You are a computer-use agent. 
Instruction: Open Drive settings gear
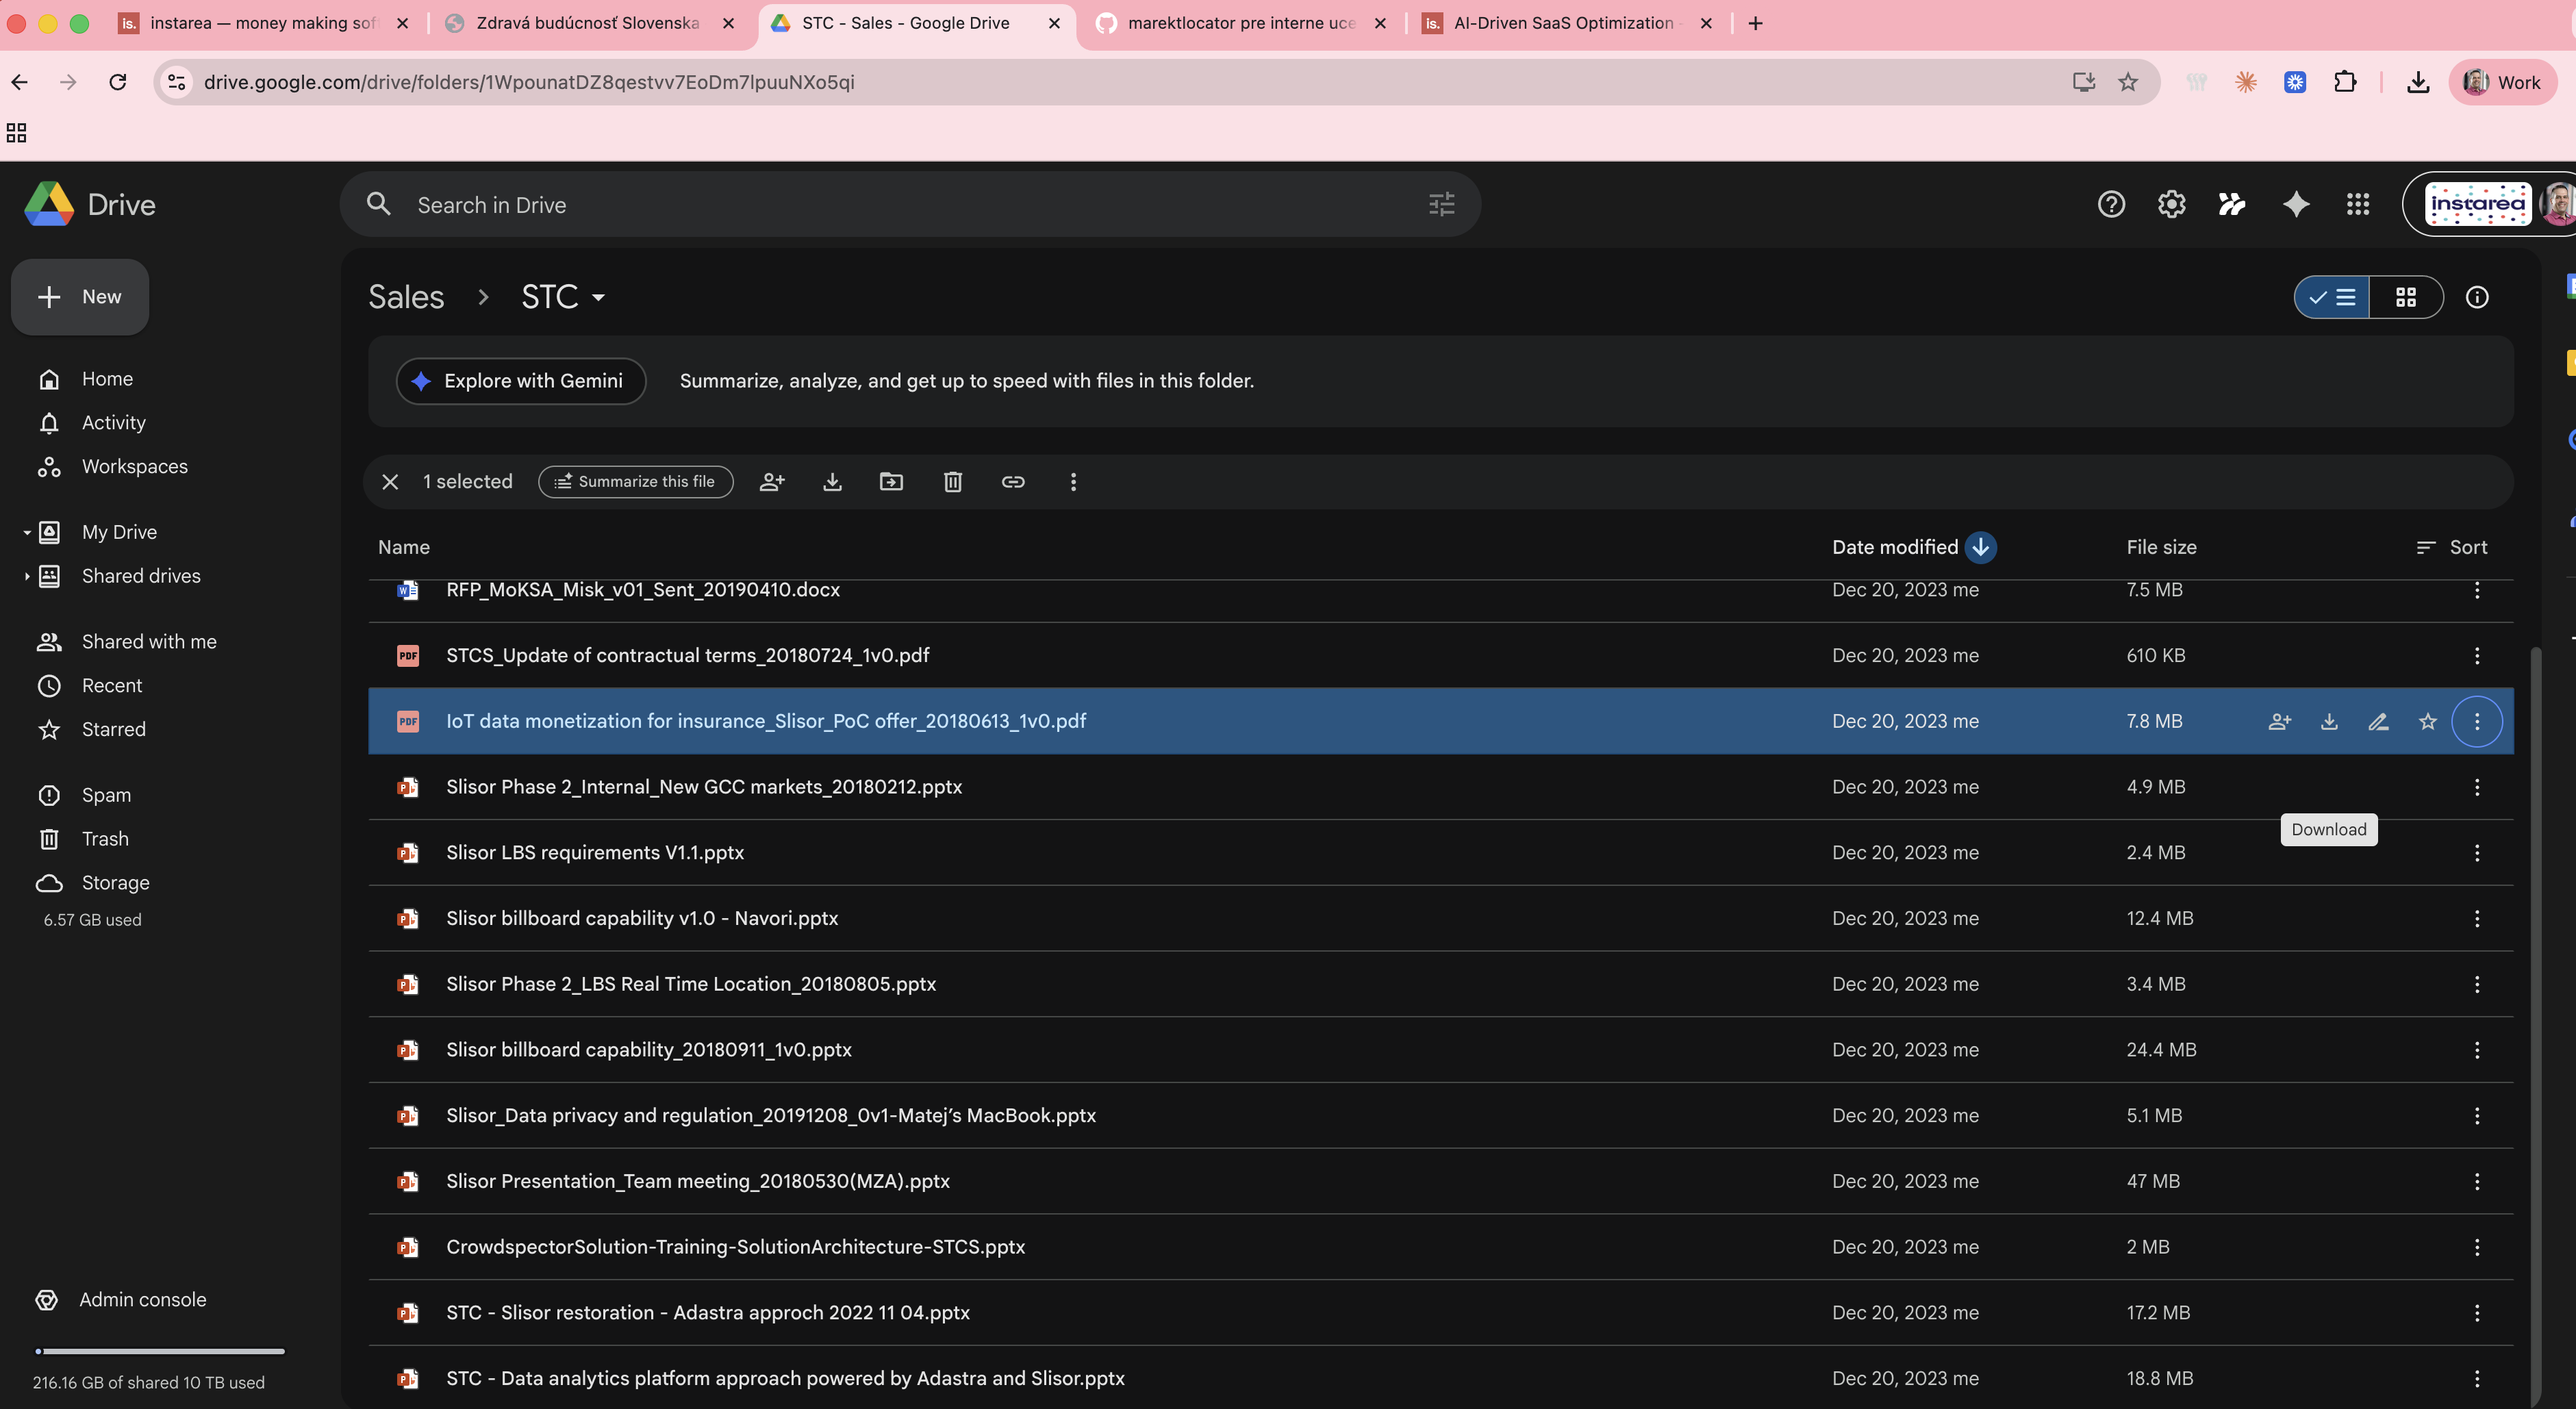[x=2171, y=204]
